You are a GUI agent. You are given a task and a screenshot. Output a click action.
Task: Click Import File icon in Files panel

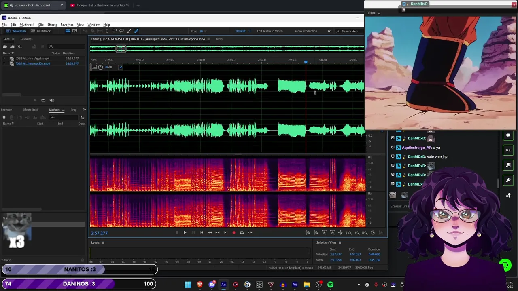[x=12, y=46]
